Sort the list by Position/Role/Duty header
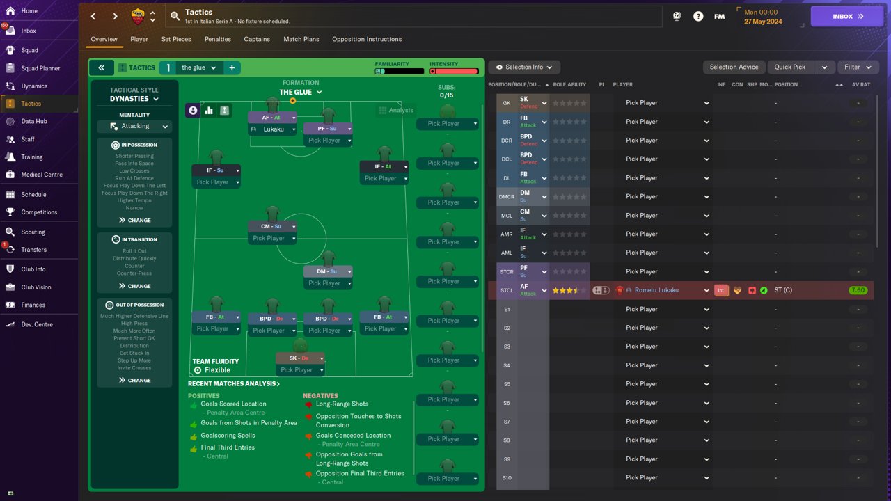The width and height of the screenshot is (891, 501). [515, 85]
